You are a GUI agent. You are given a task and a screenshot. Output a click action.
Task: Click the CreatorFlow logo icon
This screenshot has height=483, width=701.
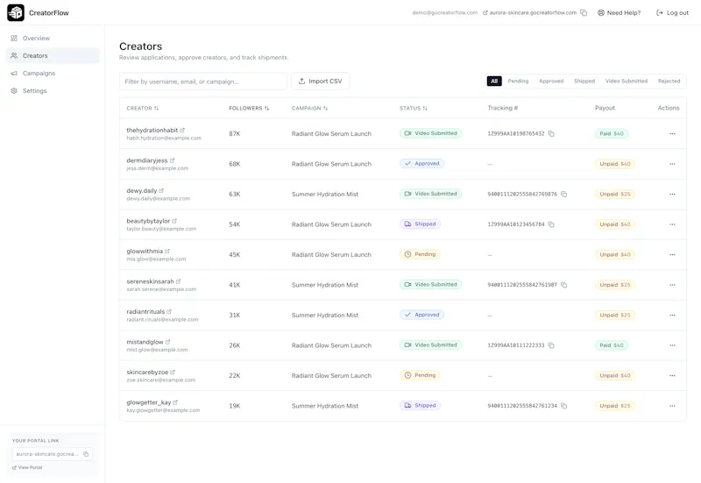(x=16, y=12)
